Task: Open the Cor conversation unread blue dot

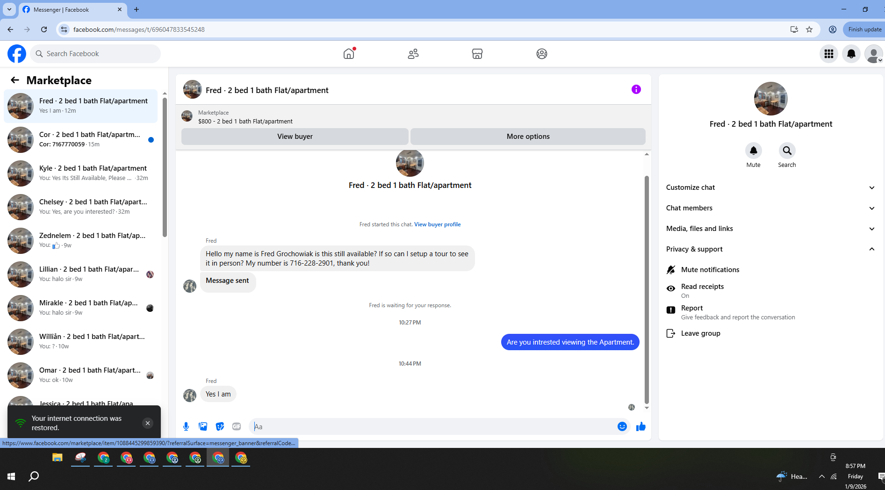Action: point(151,140)
